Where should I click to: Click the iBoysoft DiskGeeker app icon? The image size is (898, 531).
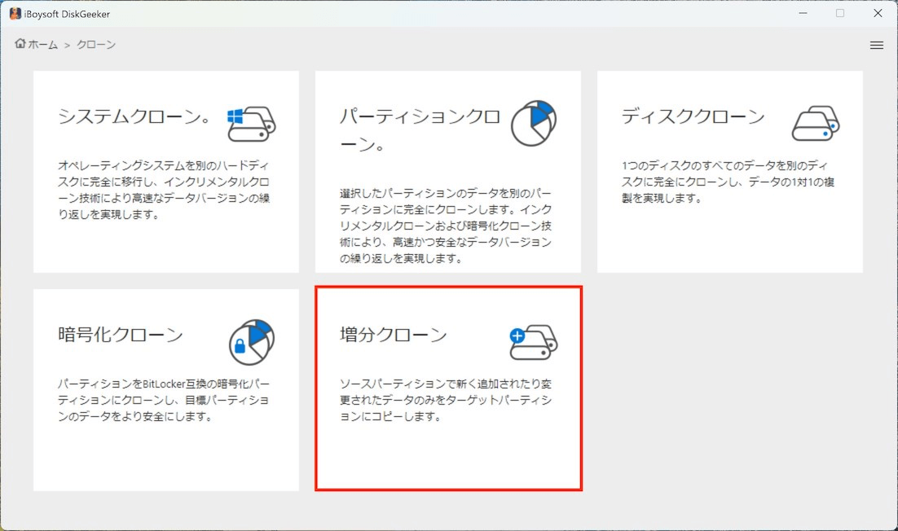tap(15, 14)
